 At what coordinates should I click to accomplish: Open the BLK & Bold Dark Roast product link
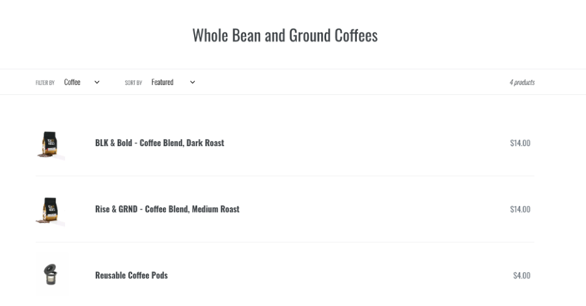pyautogui.click(x=159, y=143)
